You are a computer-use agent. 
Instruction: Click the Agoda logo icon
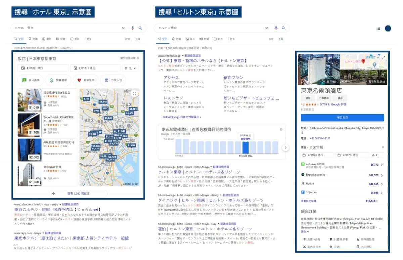tap(303, 183)
